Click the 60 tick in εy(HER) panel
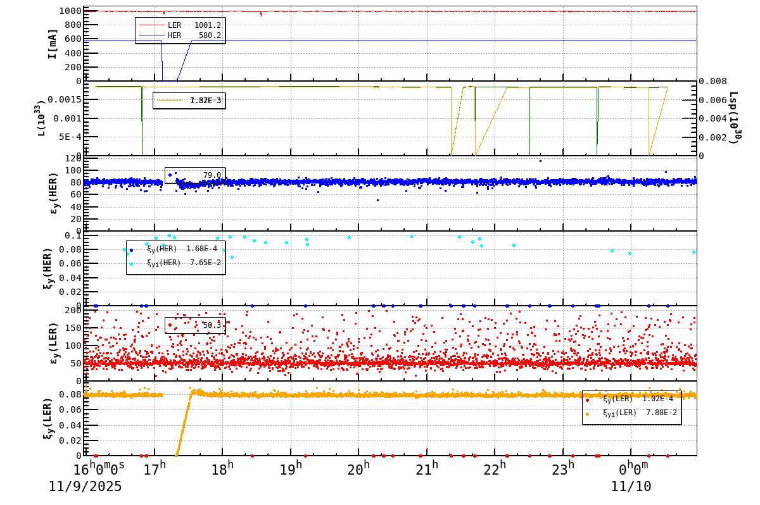Screen dimensions: 760x505 click(76, 195)
